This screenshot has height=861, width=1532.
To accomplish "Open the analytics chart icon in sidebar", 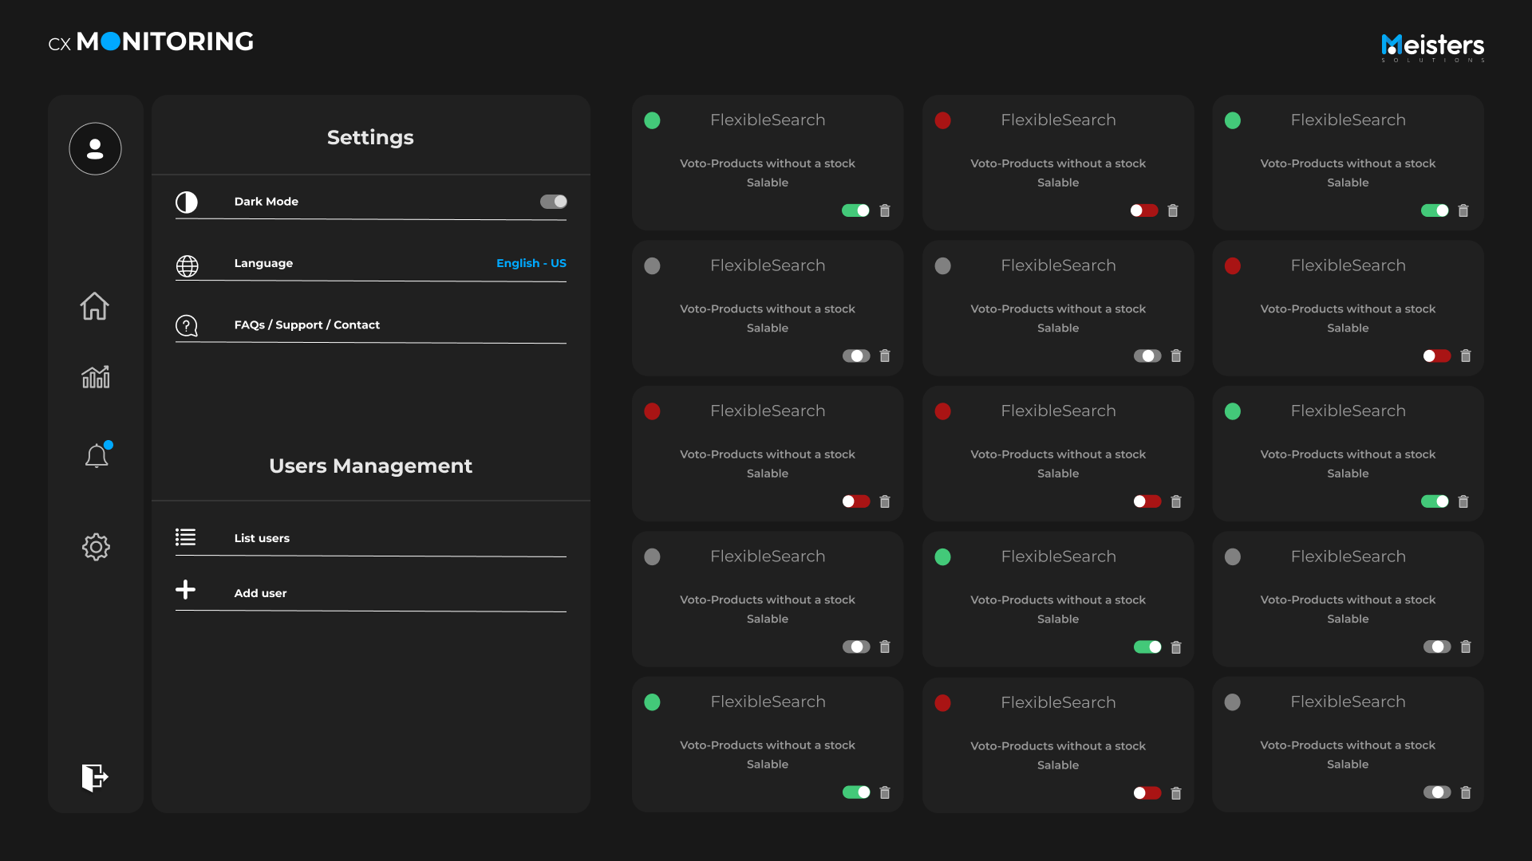I will (x=95, y=377).
